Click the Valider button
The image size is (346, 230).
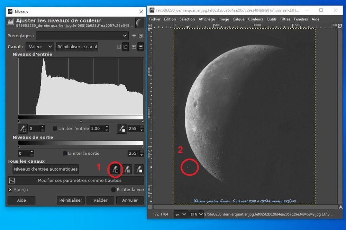(x=100, y=200)
